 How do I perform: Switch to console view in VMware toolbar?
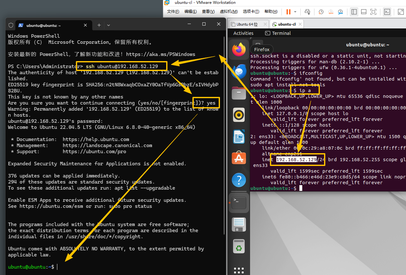click(387, 12)
